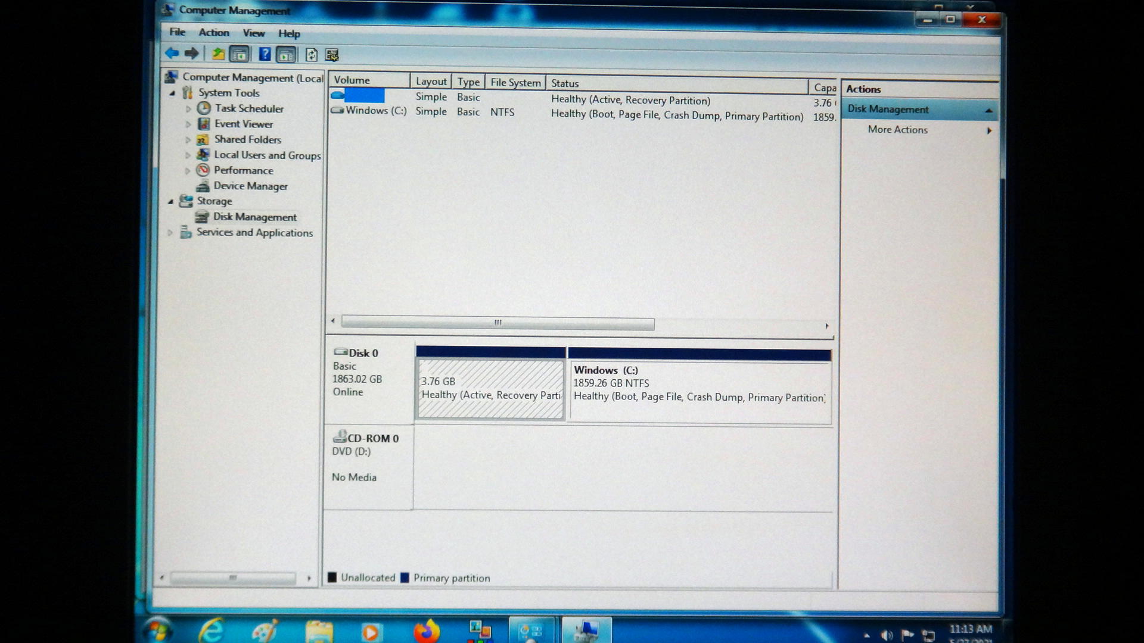Sort by the Status column header
Image resolution: width=1144 pixels, height=643 pixels.
point(677,83)
